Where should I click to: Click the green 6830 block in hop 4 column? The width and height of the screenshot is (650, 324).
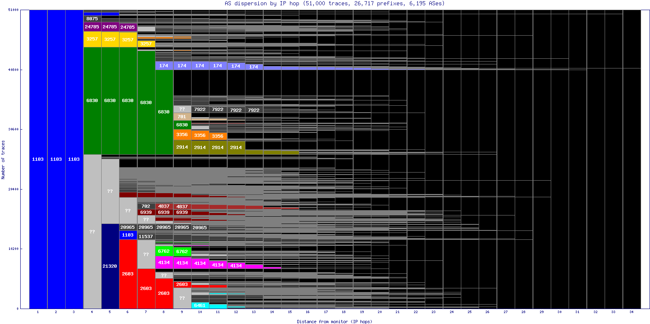[92, 100]
